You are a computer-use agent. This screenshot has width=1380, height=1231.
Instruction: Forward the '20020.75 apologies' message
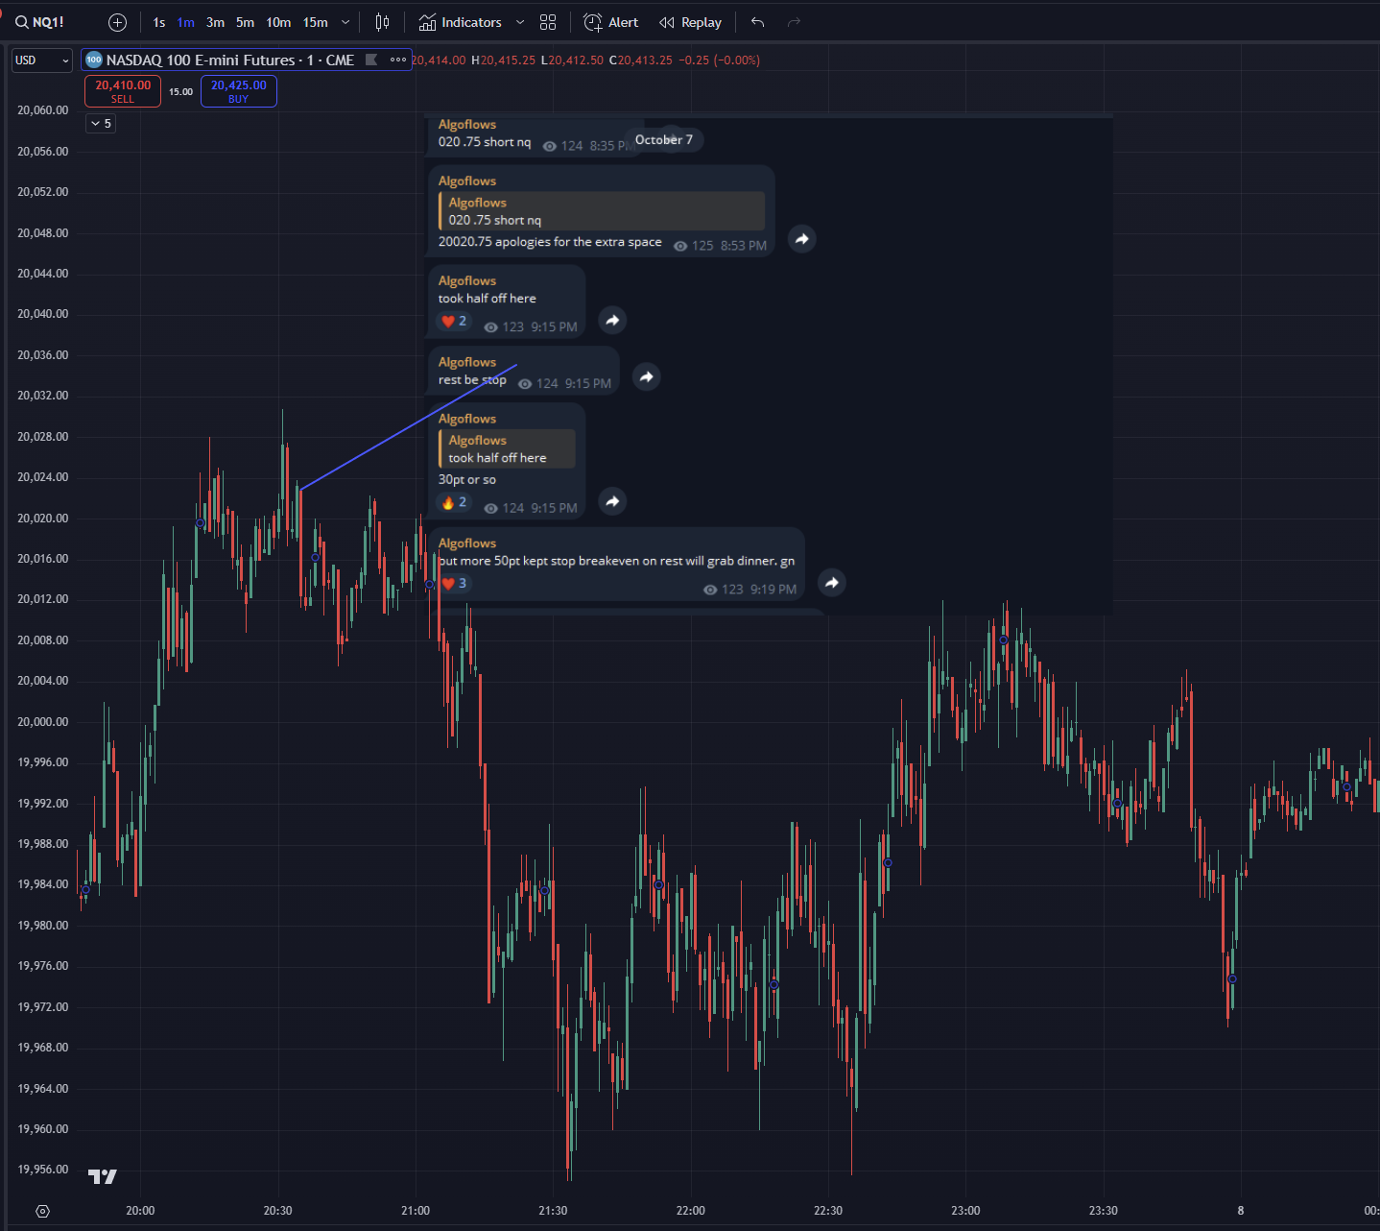click(802, 239)
